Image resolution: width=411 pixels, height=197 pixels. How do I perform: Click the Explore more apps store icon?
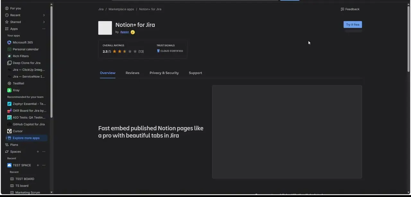[9, 138]
